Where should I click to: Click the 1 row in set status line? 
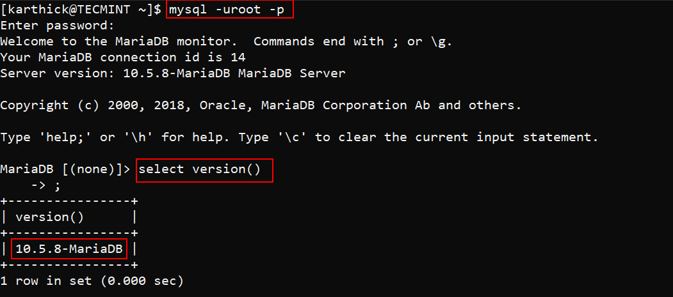pyautogui.click(x=92, y=280)
